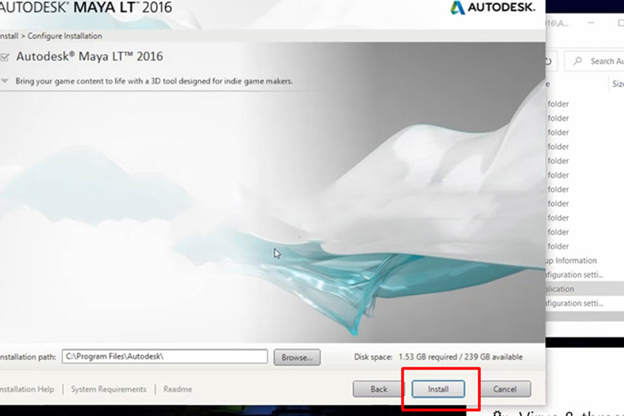Go Back to the previous installer step
Screen dimensions: 624x416
[x=378, y=389]
